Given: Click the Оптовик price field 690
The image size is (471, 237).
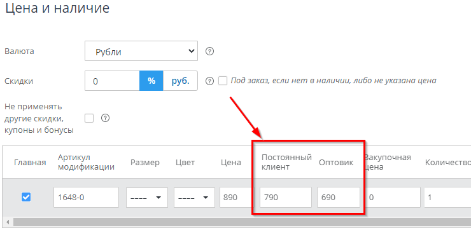Looking at the screenshot, I should tap(339, 198).
